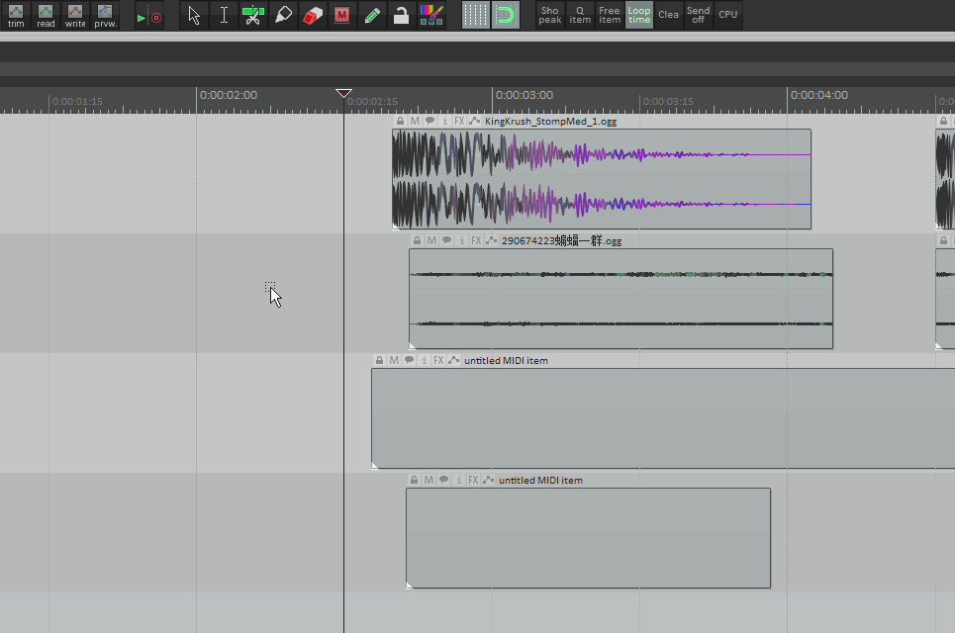Select the white marker pen tool
Image resolution: width=955 pixels, height=633 pixels.
283,15
